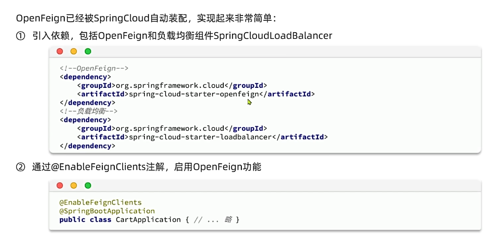
Task: Click the <!--OpenFeign--> comment line
Action: (x=94, y=68)
